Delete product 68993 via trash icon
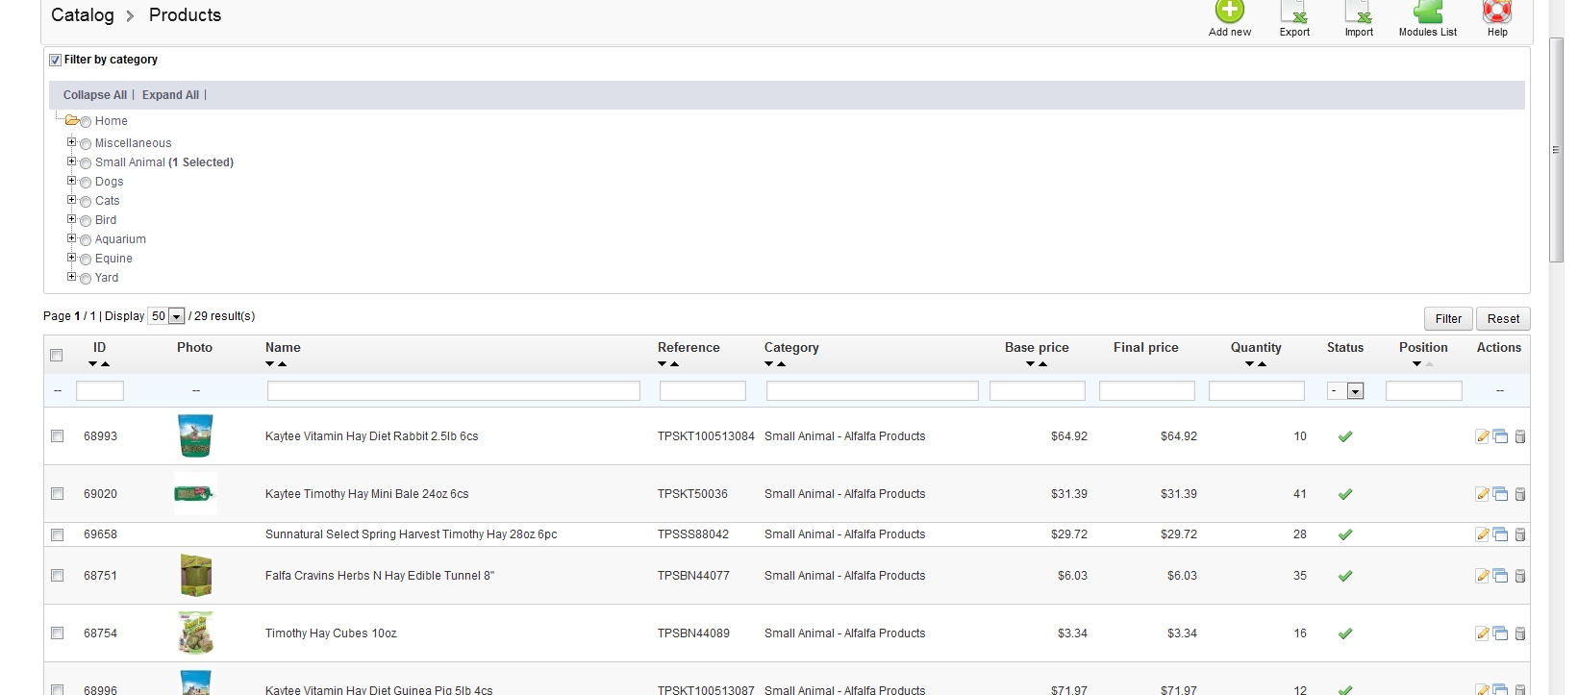This screenshot has width=1578, height=695. tap(1520, 436)
